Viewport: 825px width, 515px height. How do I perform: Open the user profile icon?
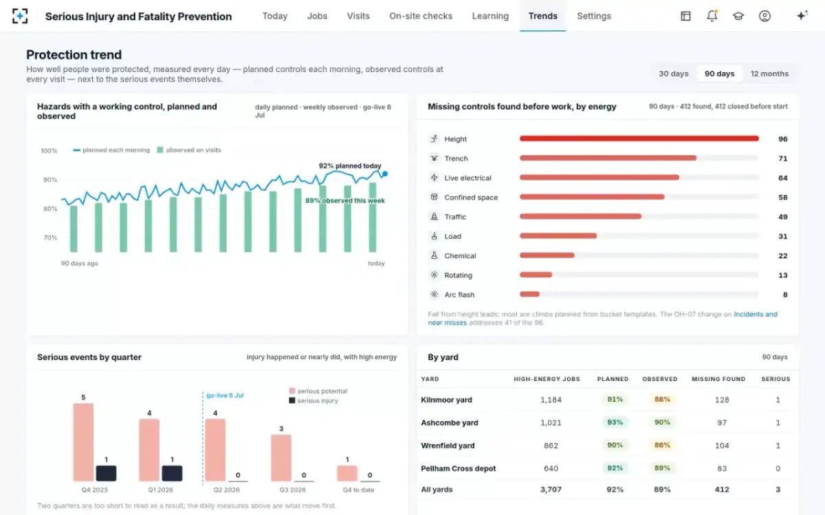tap(764, 16)
